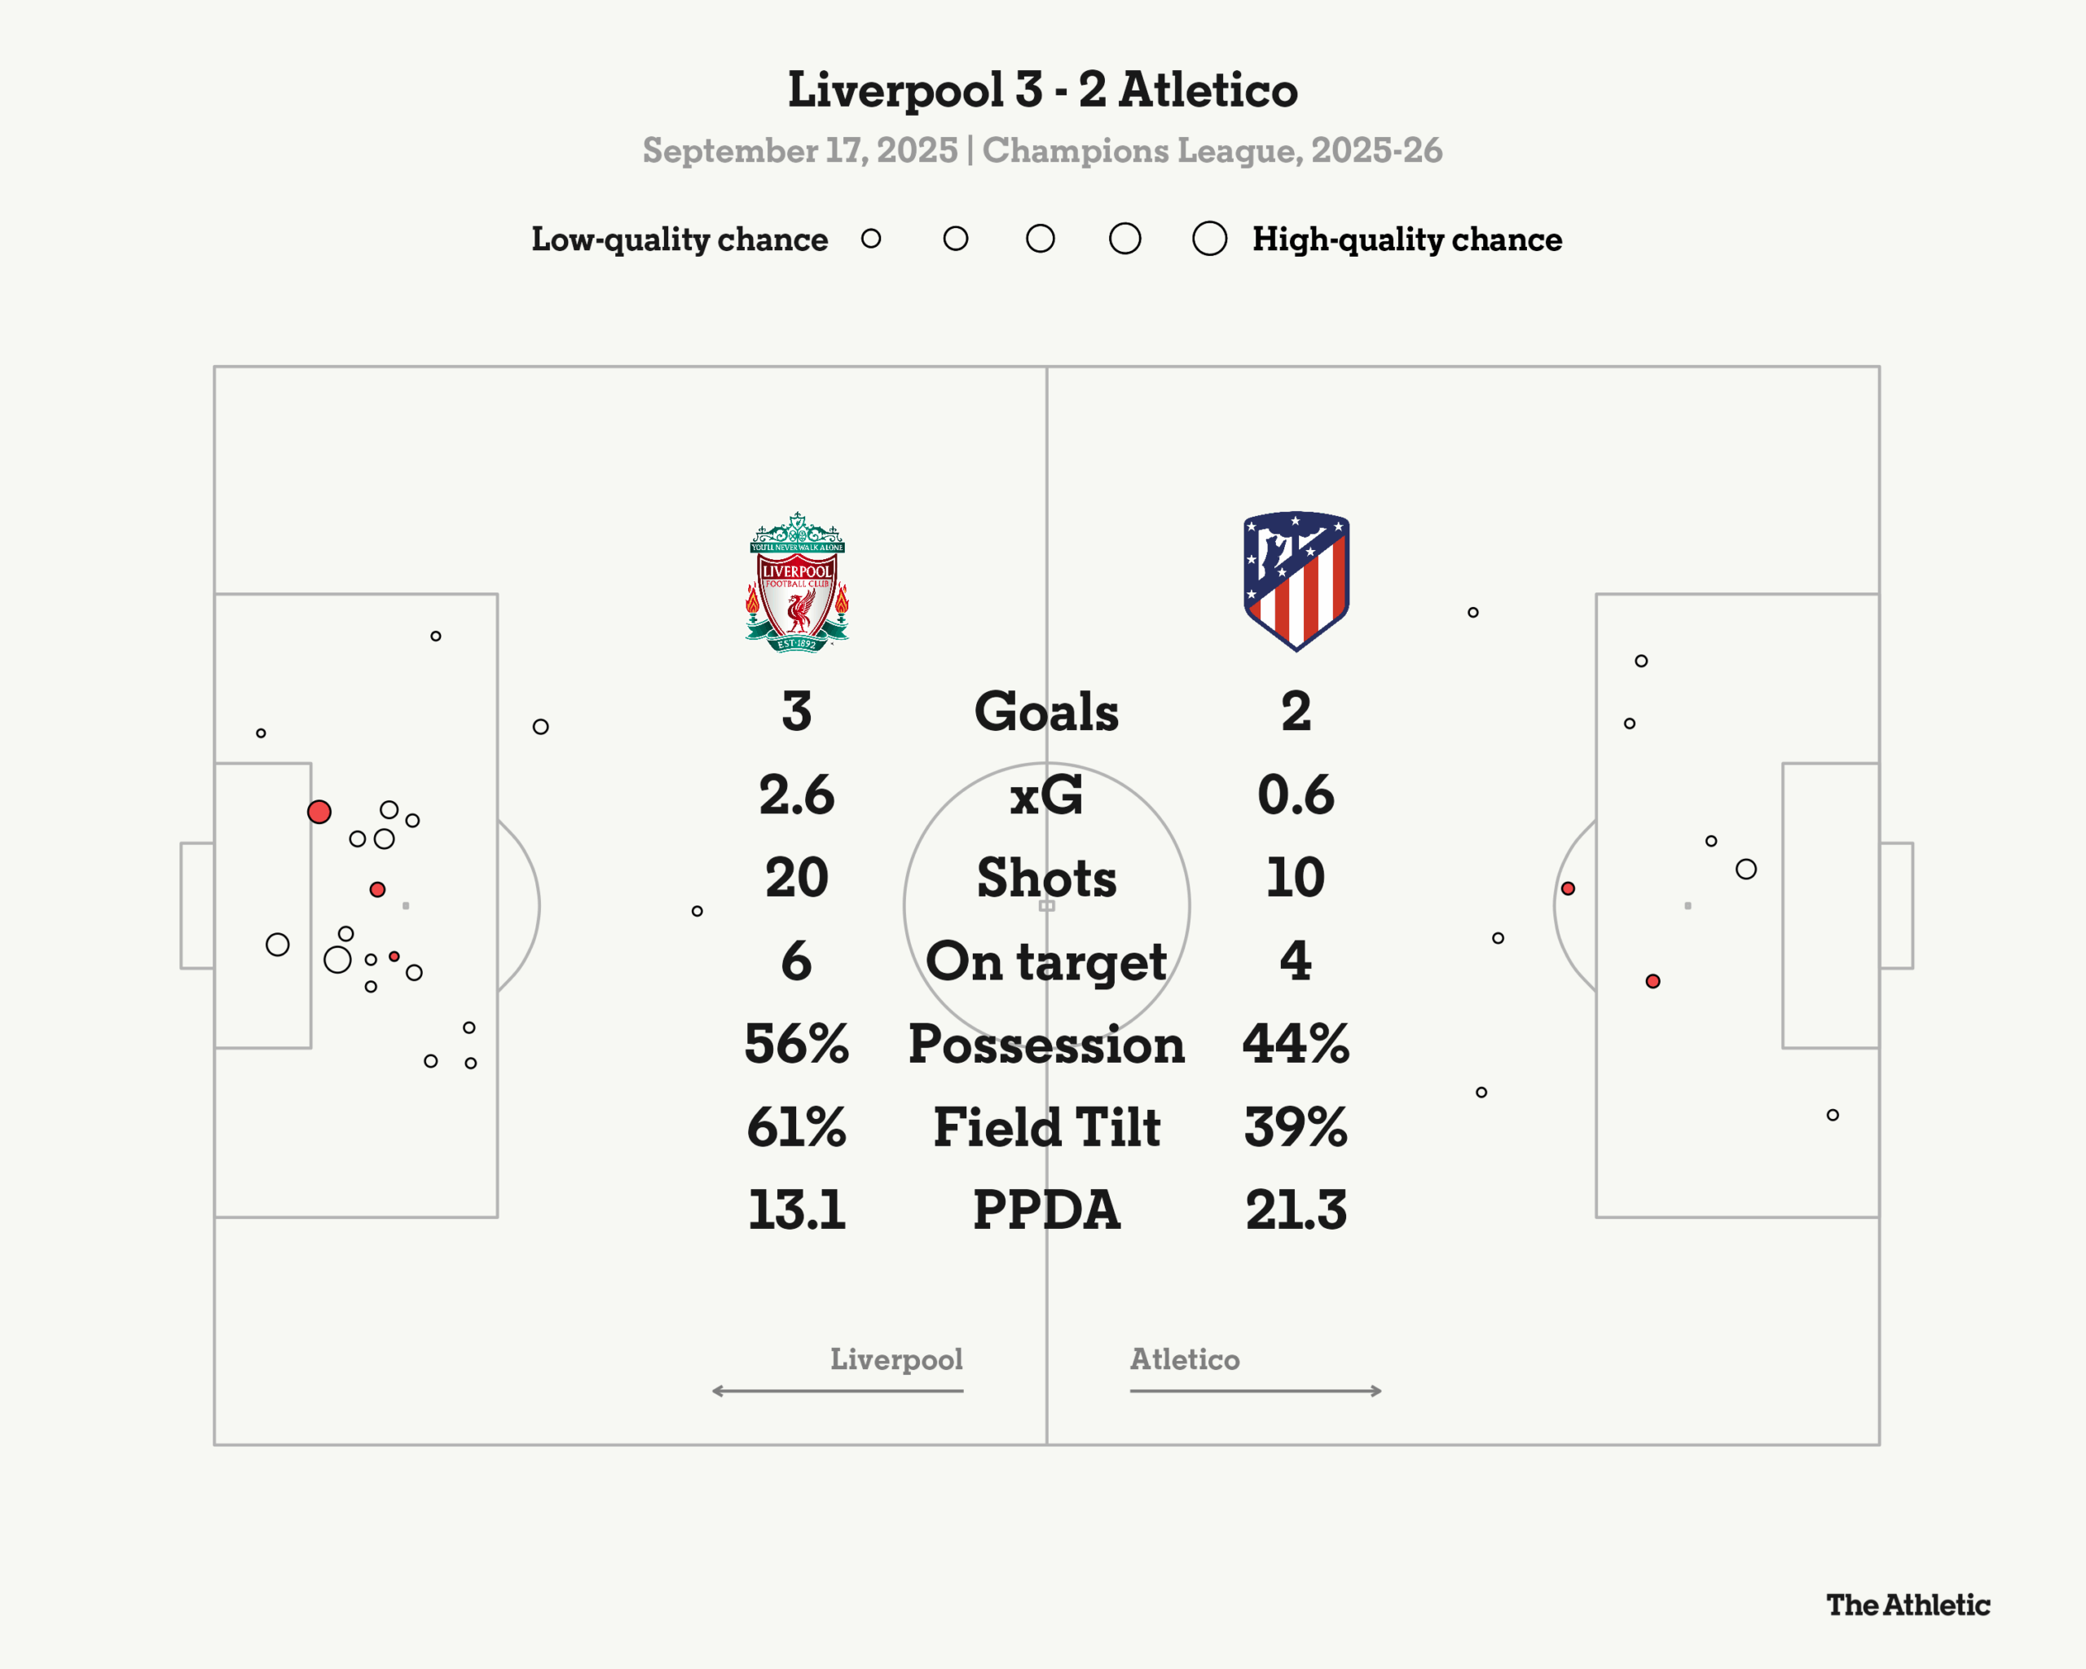2086x1669 pixels.
Task: Click the Liverpool 3 - 2 Atletico title
Action: click(1043, 90)
